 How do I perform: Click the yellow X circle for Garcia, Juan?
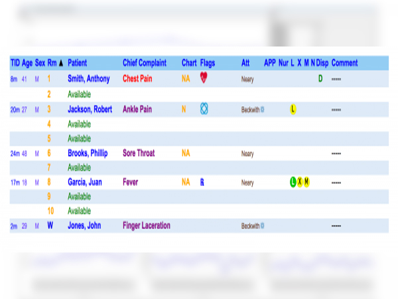click(x=300, y=182)
